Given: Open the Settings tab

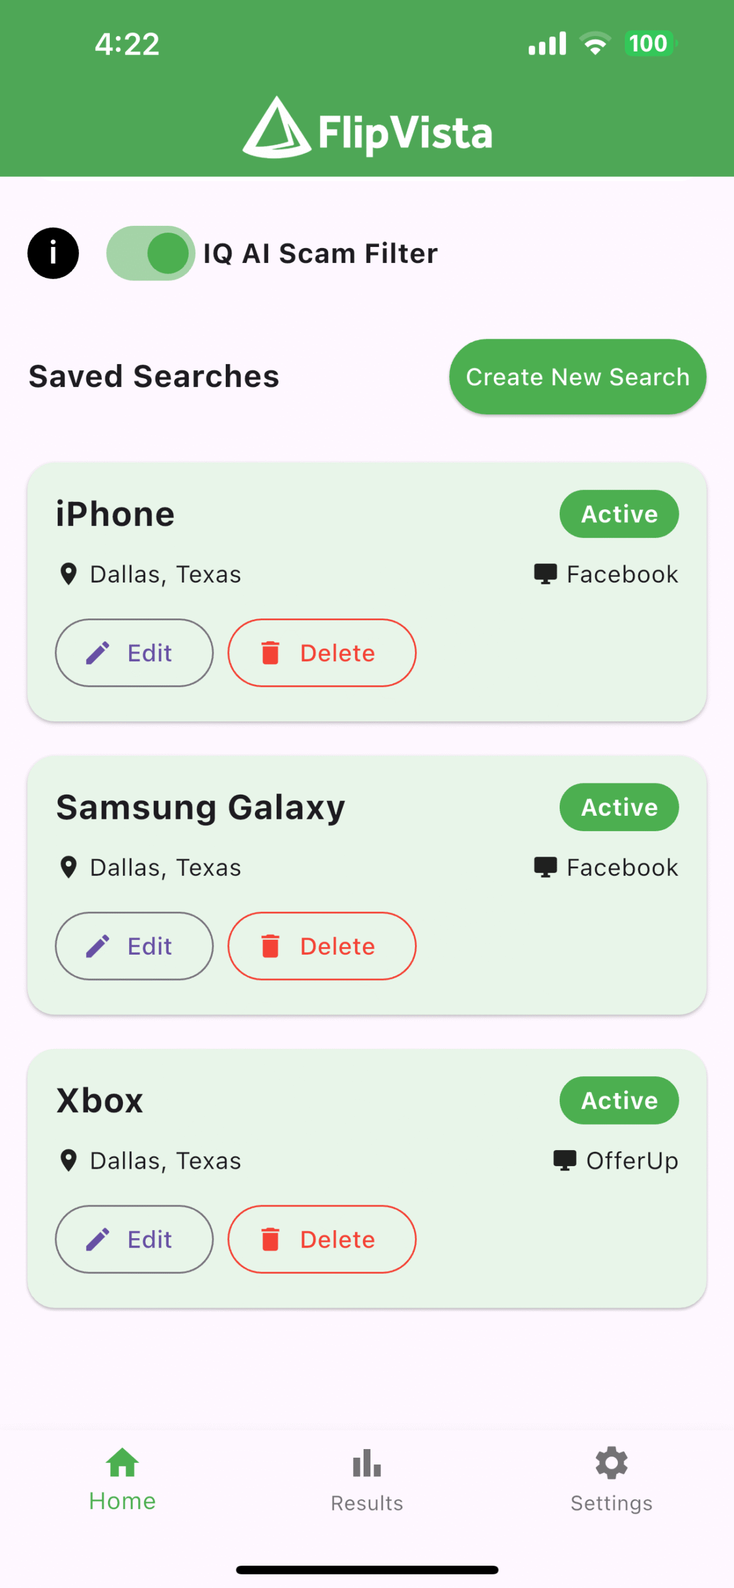Looking at the screenshot, I should (x=611, y=1479).
